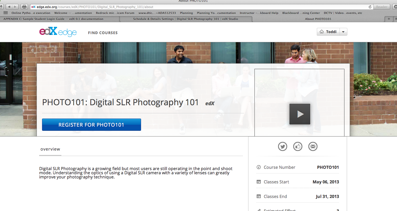The width and height of the screenshot is (397, 211).
Task: Click the page reload icon
Action: 370,7
